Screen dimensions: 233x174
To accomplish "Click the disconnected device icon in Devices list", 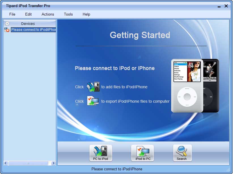I will coord(7,30).
